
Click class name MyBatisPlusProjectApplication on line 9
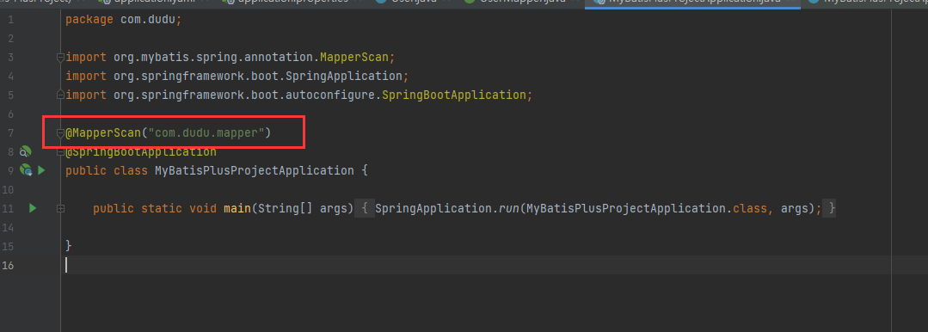click(x=255, y=170)
